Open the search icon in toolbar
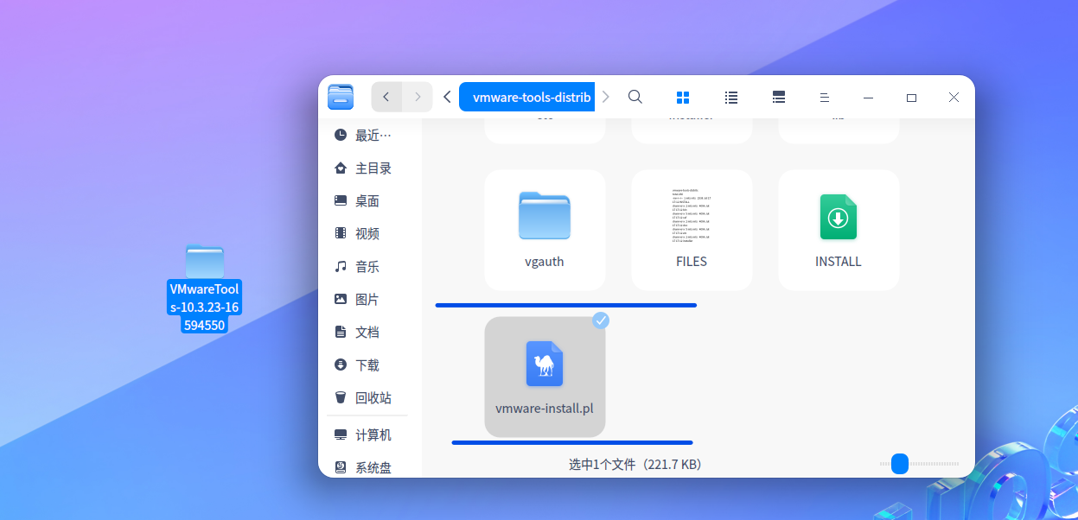This screenshot has height=520, width=1078. click(x=635, y=97)
